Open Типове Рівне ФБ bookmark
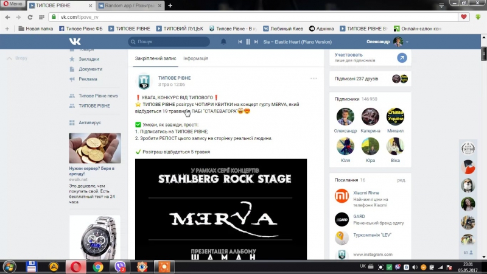 tap(81, 29)
